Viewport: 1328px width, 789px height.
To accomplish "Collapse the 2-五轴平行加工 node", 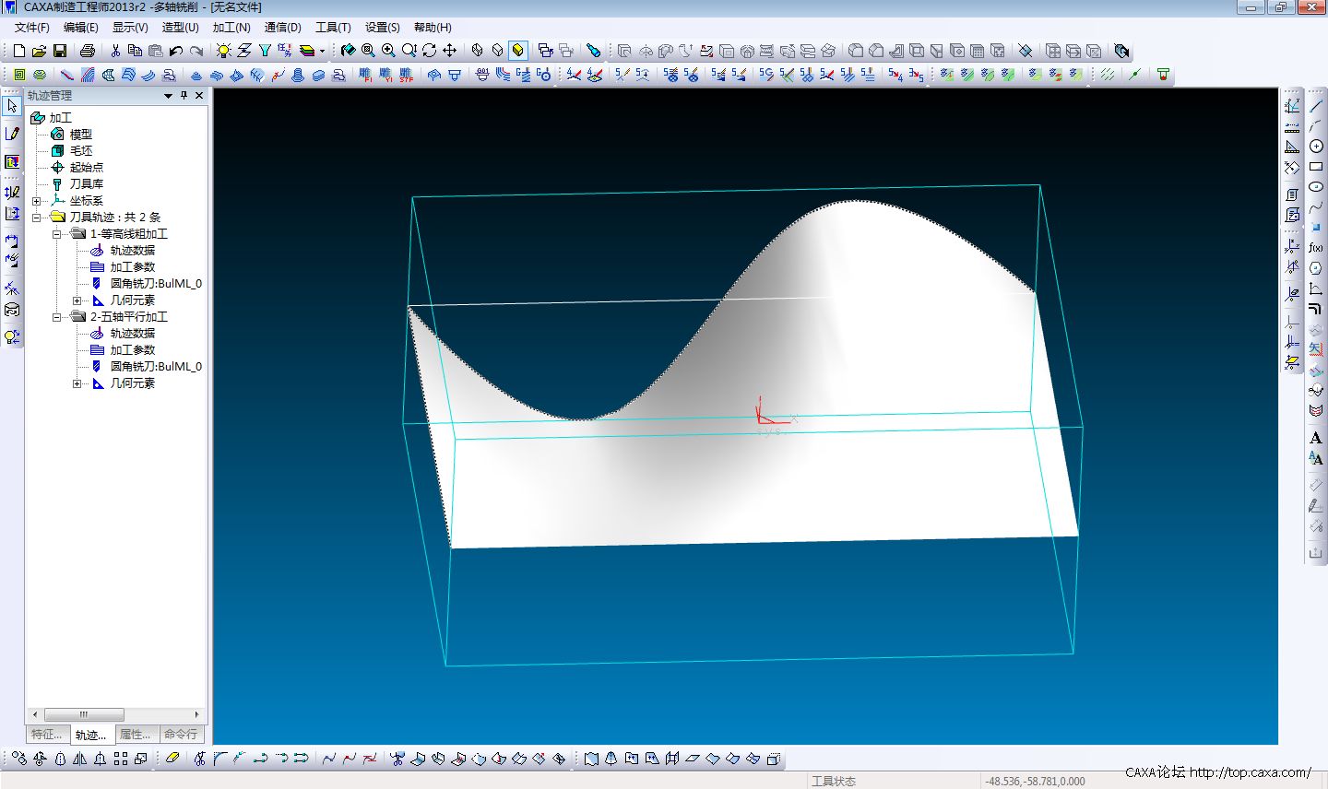I will (57, 317).
